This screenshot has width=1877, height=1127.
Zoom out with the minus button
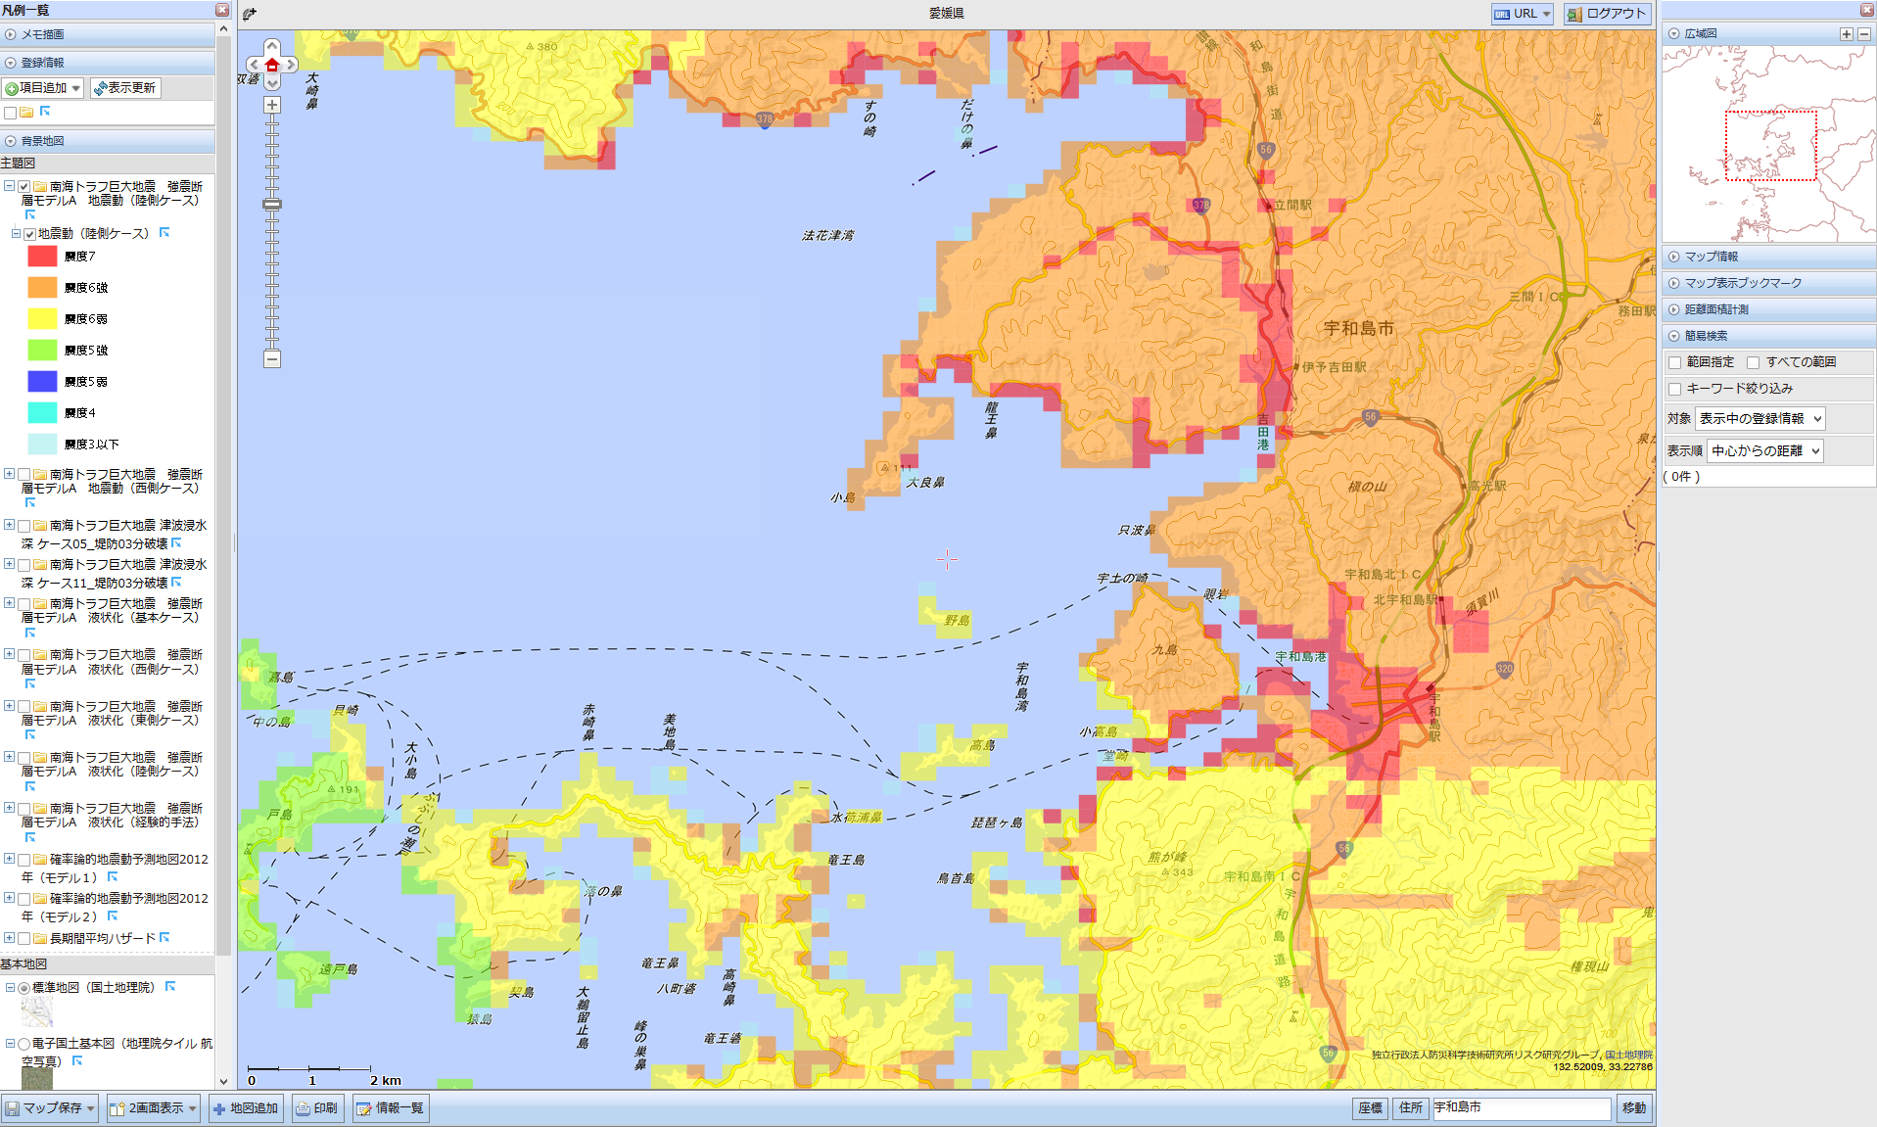click(x=272, y=359)
